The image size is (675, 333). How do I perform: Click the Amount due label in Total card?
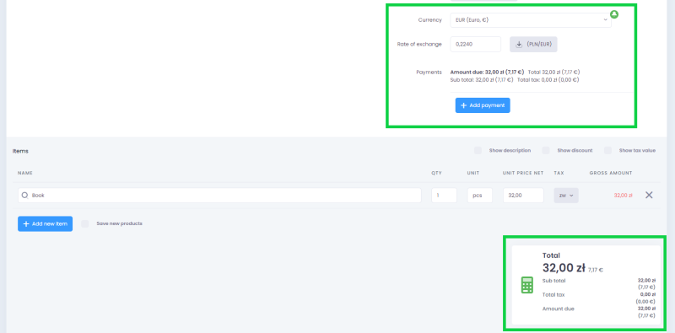click(x=558, y=309)
